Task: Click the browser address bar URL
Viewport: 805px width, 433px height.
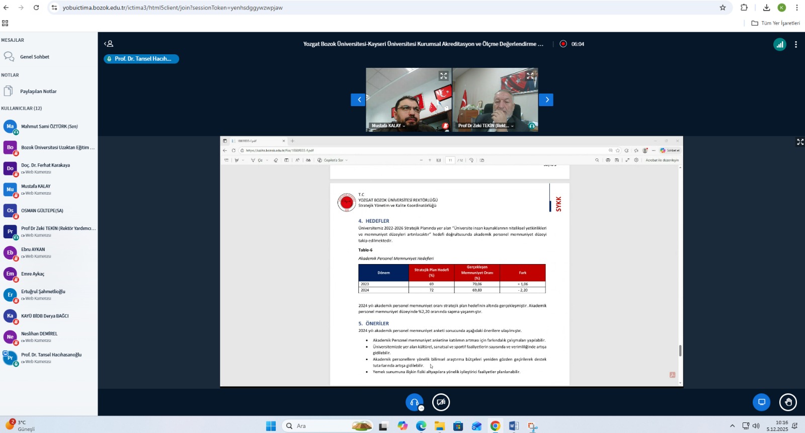Action: tap(173, 8)
